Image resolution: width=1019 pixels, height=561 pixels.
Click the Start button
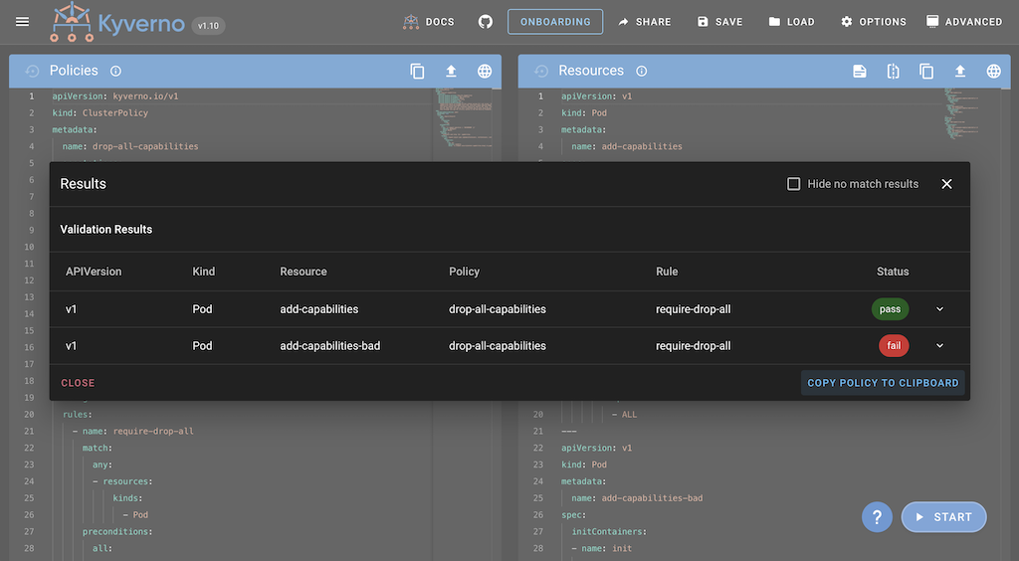click(x=942, y=517)
